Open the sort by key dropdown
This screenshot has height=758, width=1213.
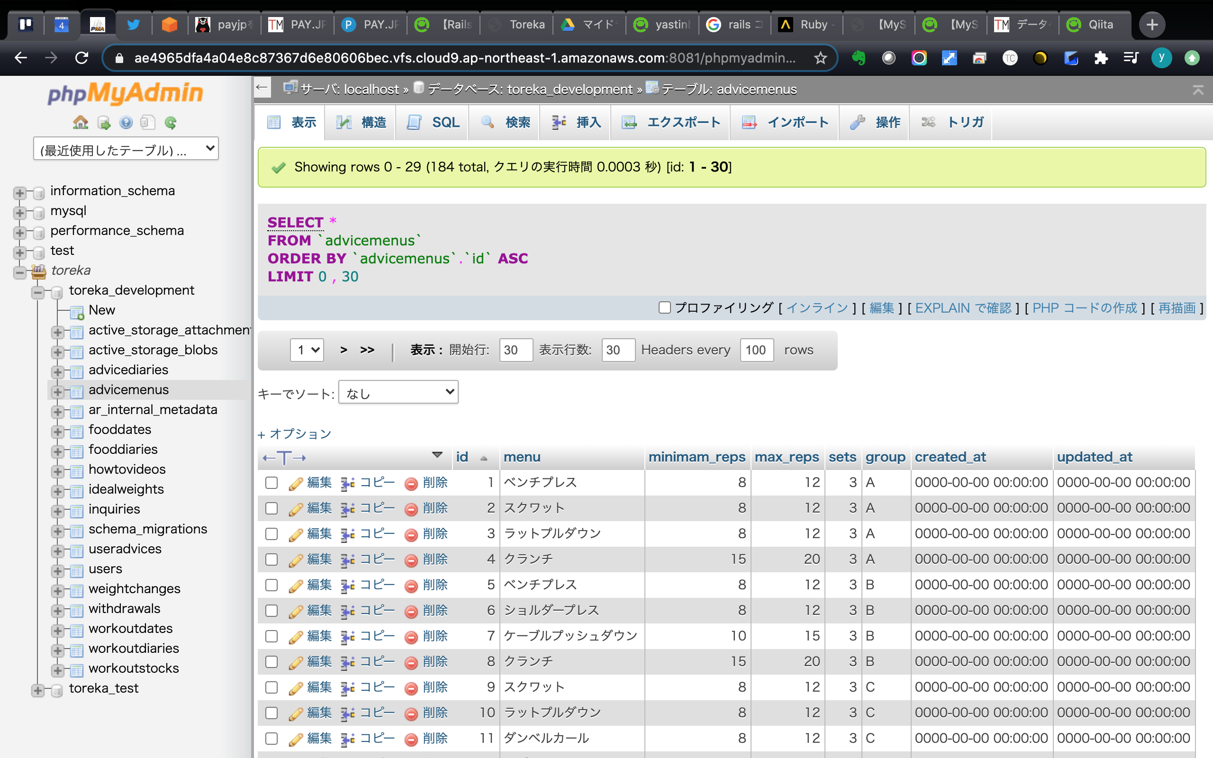point(398,393)
